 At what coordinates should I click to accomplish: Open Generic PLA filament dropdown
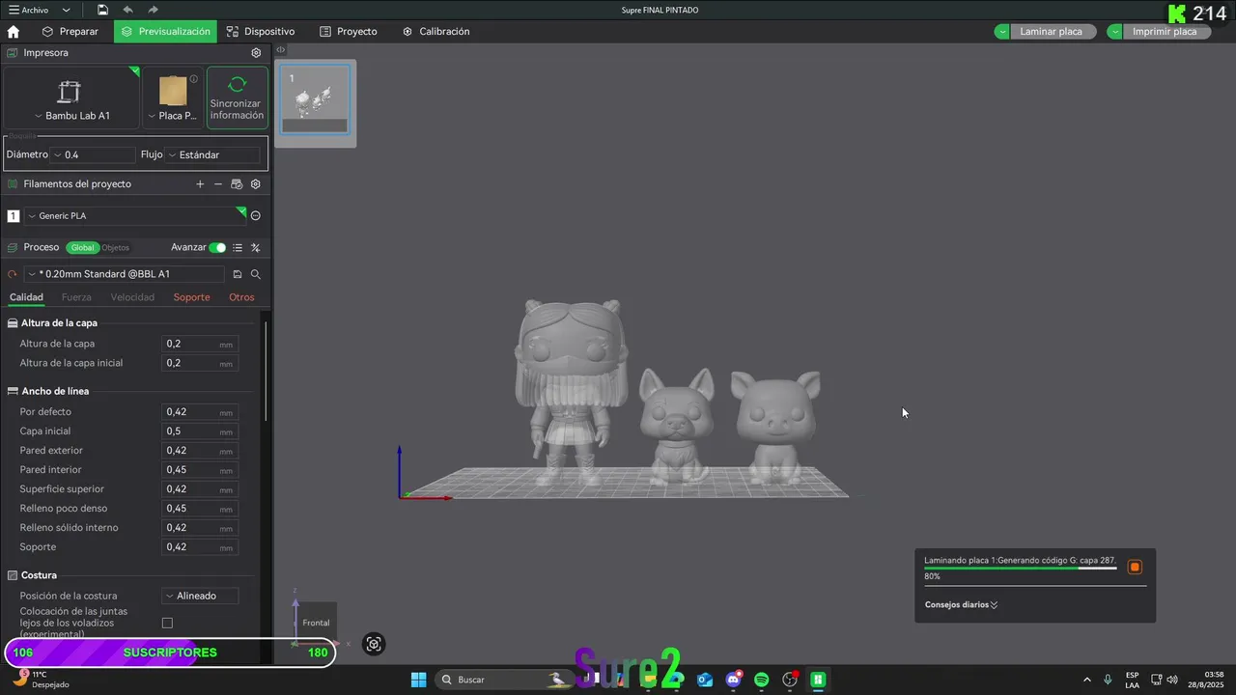pyautogui.click(x=135, y=216)
